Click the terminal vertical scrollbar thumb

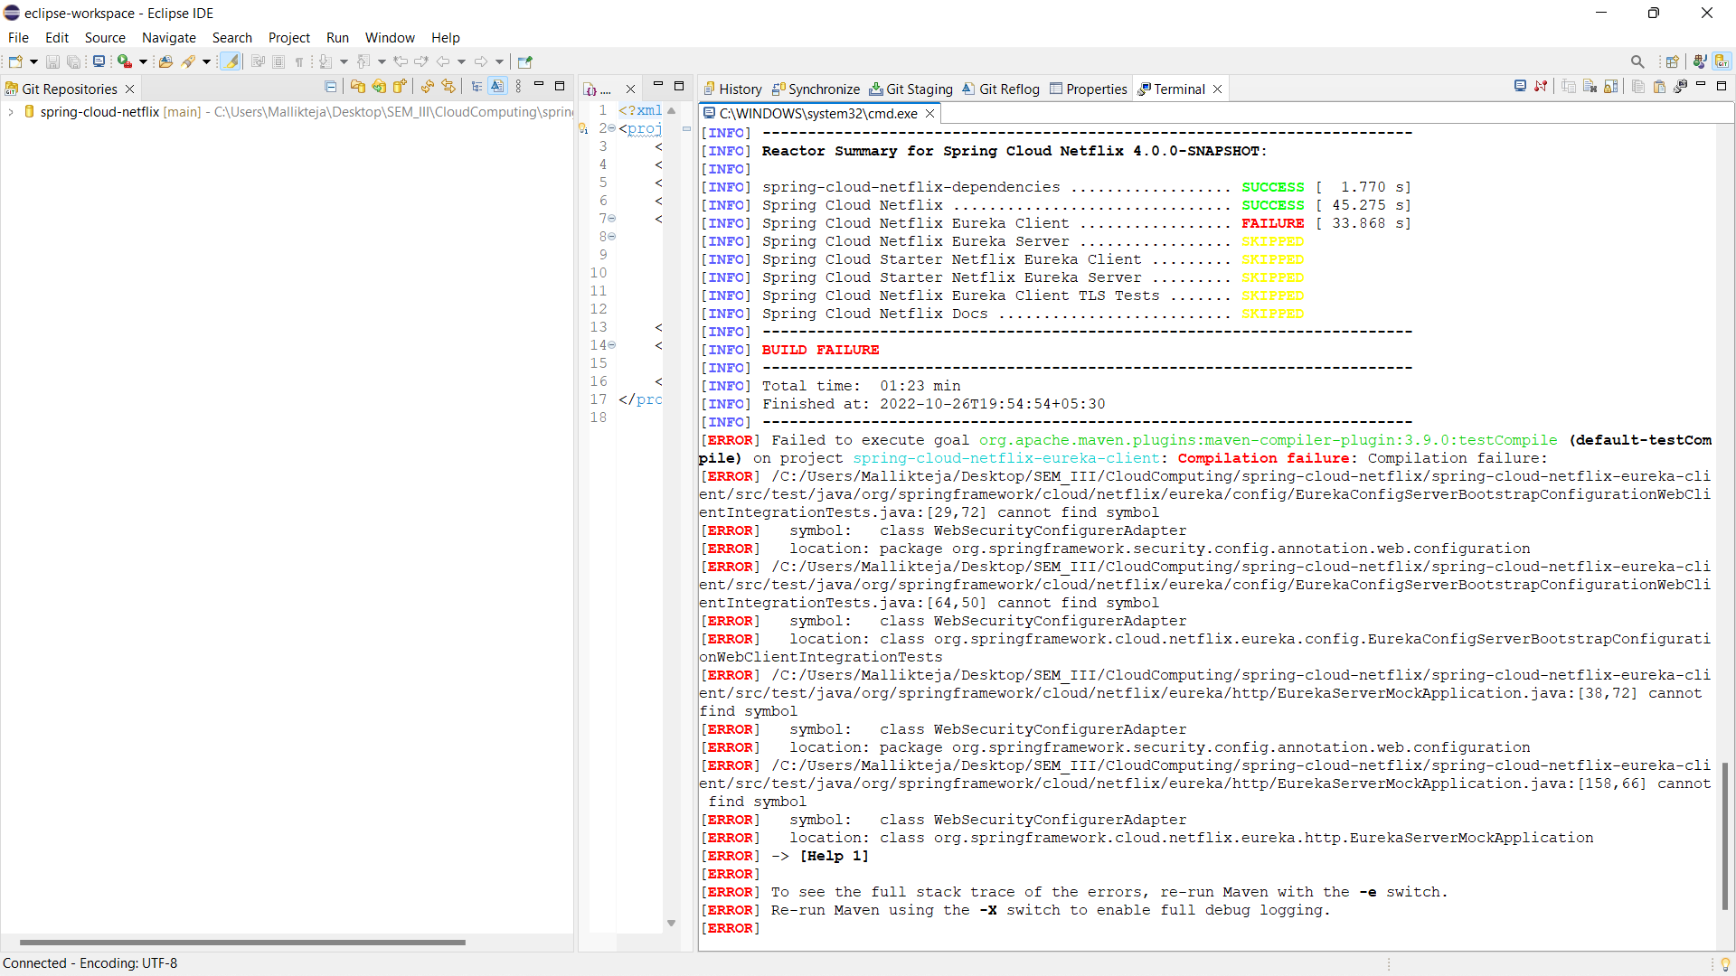click(1724, 835)
